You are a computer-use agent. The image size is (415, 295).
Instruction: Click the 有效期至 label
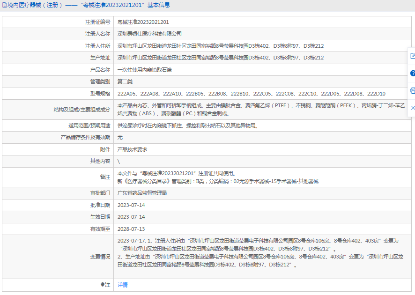pos(100,229)
